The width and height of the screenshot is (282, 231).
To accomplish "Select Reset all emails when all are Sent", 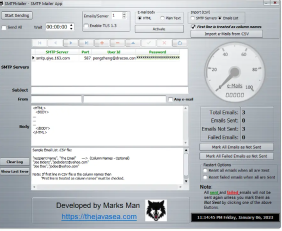I will (x=205, y=170).
